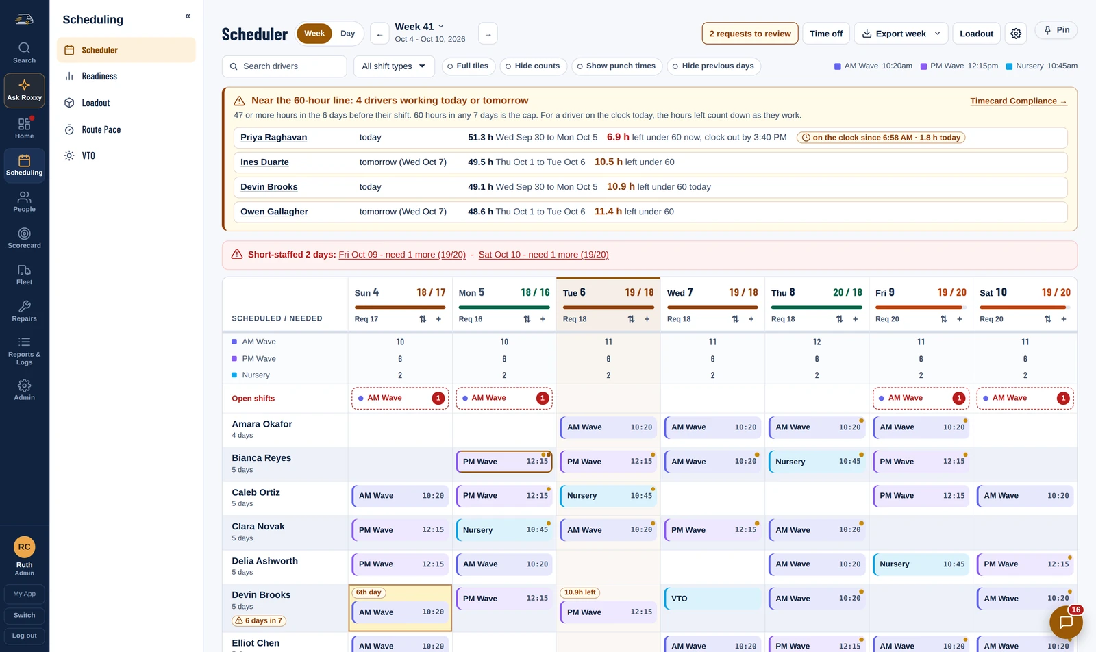1096x652 pixels.
Task: Open Sat Oct 10 short-staffed link
Action: (x=543, y=255)
